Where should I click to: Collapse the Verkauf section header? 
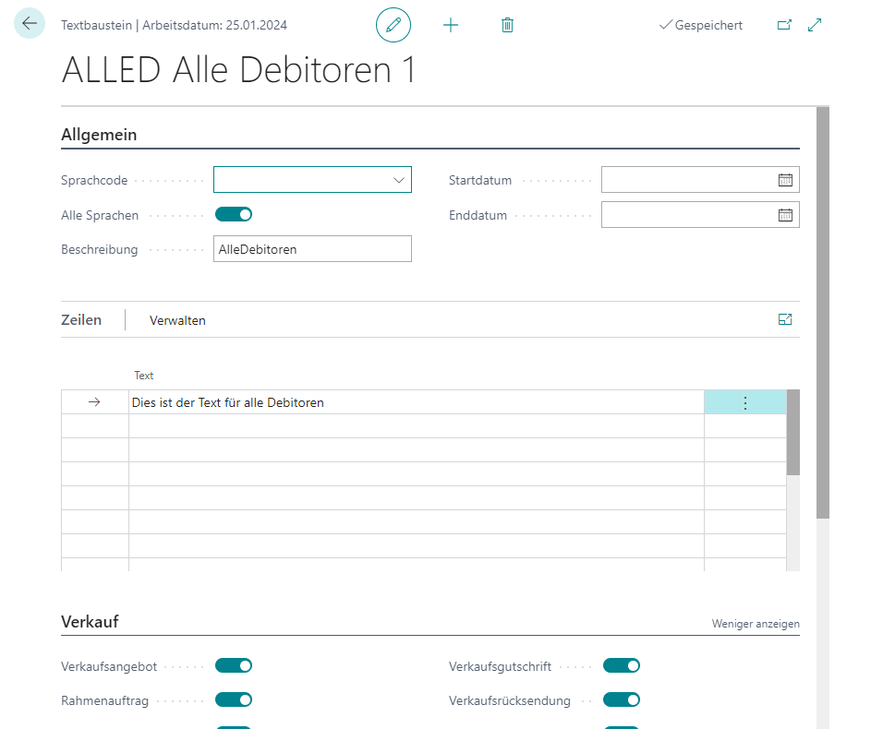[x=90, y=622]
